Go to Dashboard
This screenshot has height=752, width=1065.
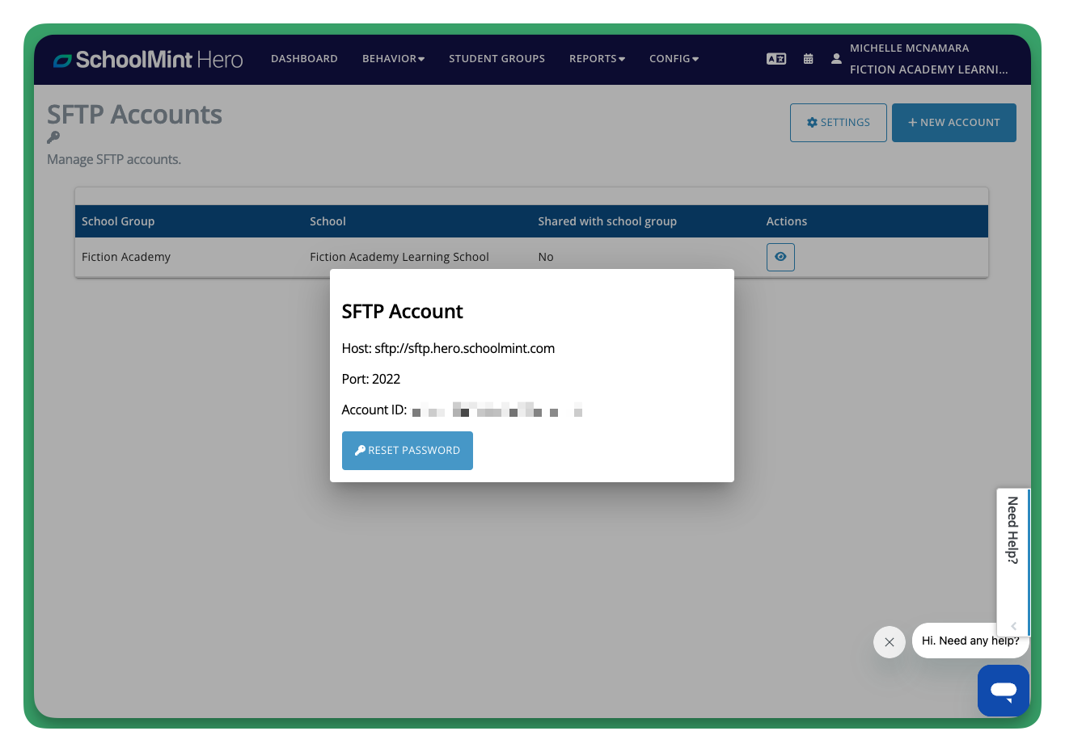tap(304, 59)
